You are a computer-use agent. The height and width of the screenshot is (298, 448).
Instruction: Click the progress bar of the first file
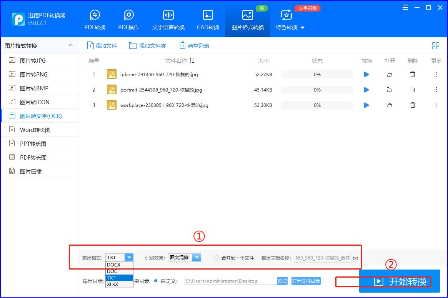(x=317, y=74)
